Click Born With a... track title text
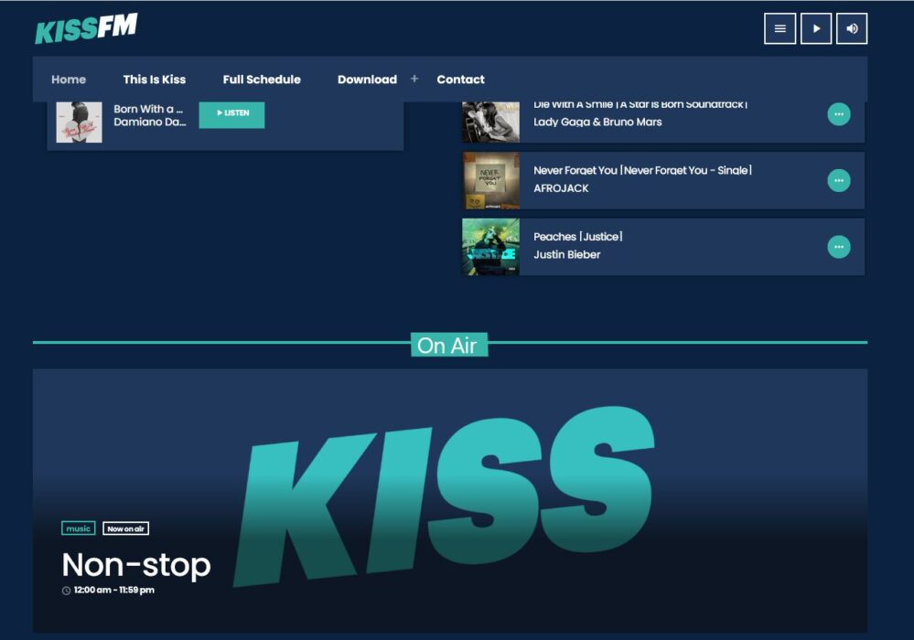The width and height of the screenshot is (914, 640). pyautogui.click(x=148, y=109)
